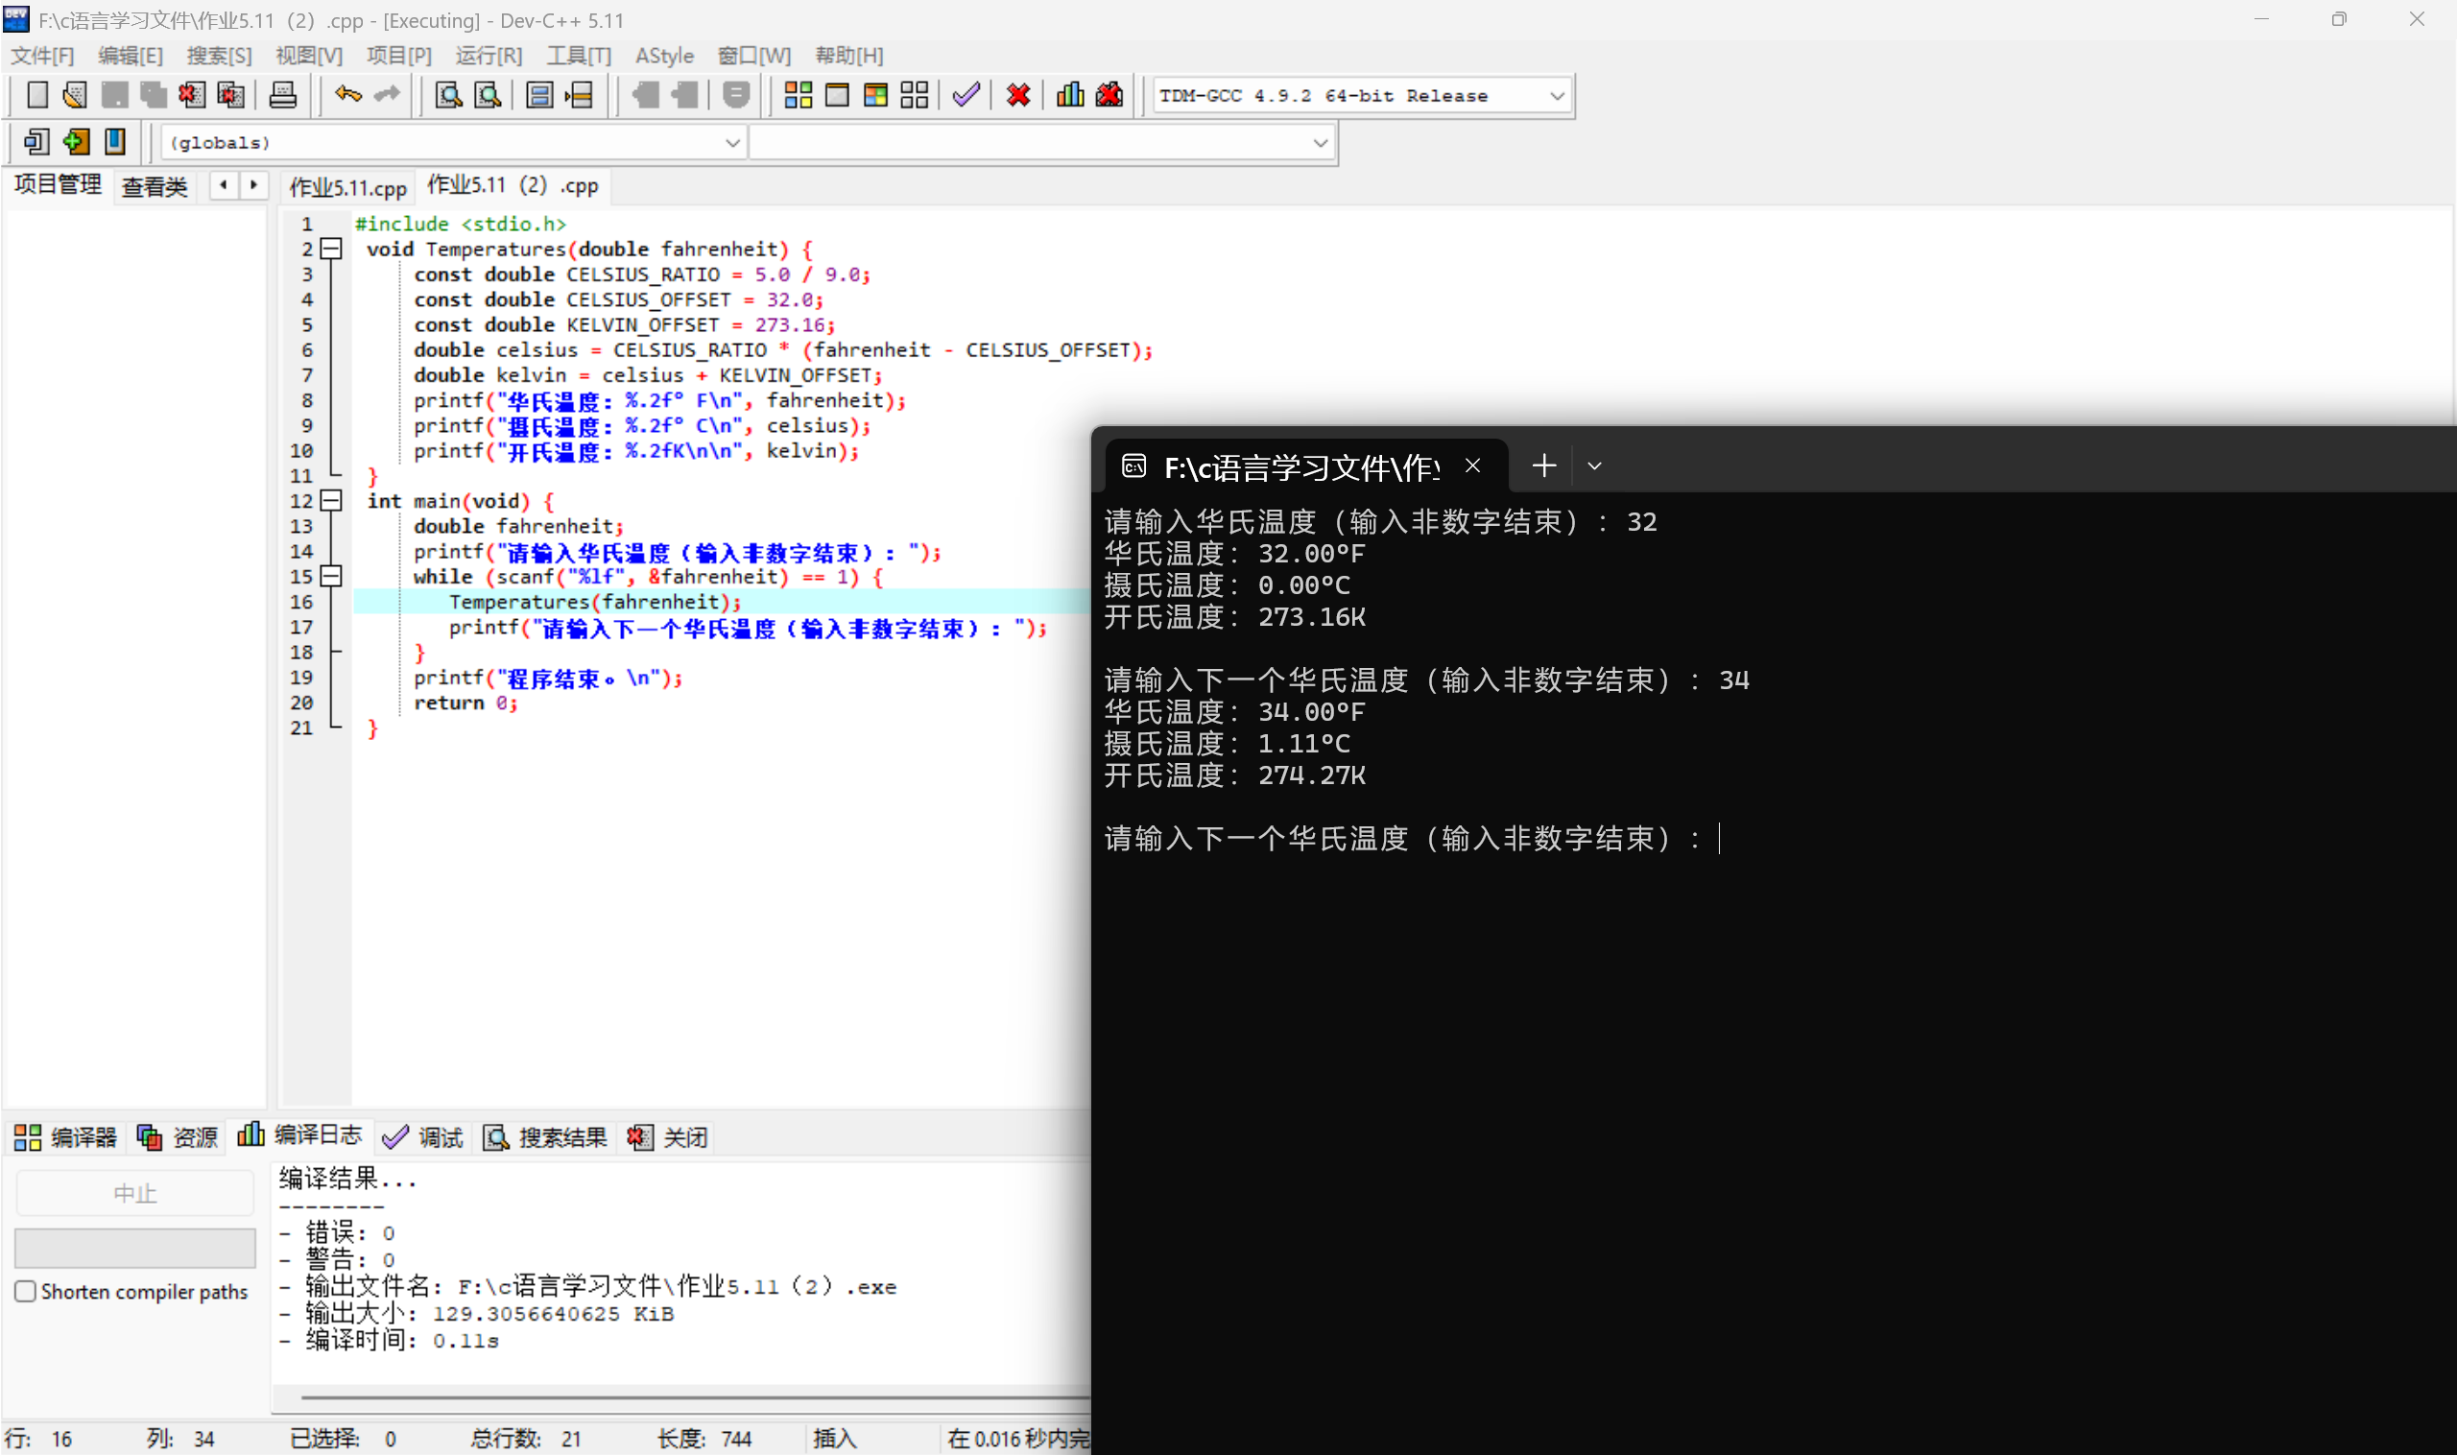Click the Compile icon with colored squares

(x=799, y=95)
